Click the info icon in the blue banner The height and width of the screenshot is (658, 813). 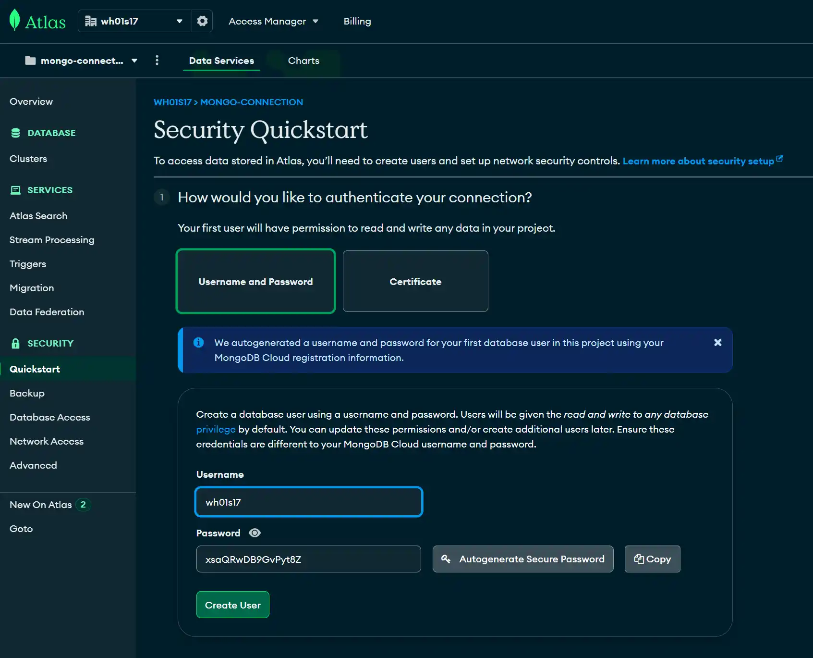(198, 342)
